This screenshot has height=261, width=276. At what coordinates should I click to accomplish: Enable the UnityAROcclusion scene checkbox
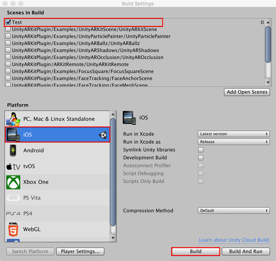[x=8, y=57]
